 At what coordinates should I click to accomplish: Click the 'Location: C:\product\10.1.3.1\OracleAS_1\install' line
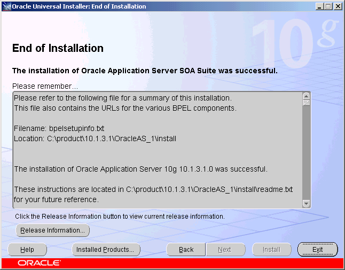pyautogui.click(x=95, y=139)
